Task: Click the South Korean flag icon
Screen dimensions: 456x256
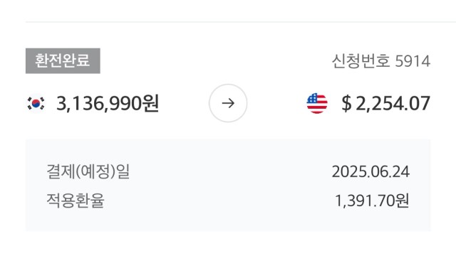Action: [36, 103]
